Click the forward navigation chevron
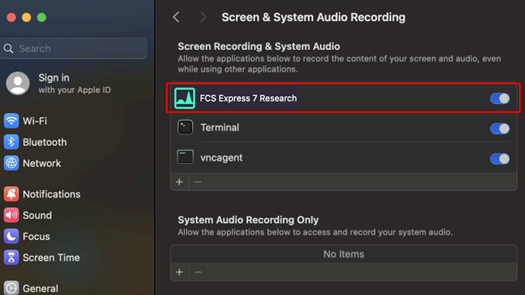 tap(203, 17)
